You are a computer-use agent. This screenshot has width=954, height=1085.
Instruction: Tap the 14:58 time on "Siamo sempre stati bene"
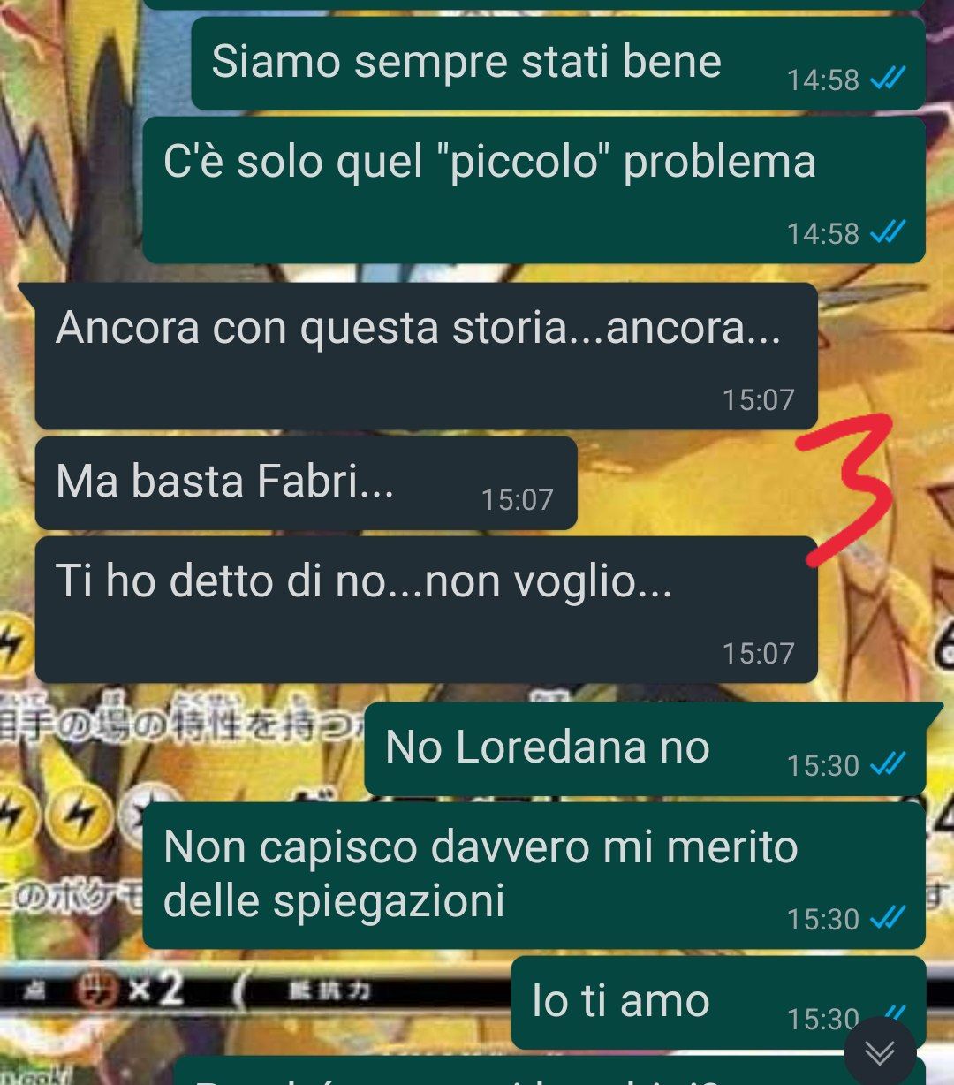click(823, 80)
